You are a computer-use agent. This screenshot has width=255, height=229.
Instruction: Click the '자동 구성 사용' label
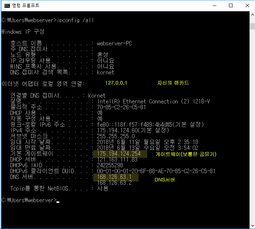pos(30,119)
